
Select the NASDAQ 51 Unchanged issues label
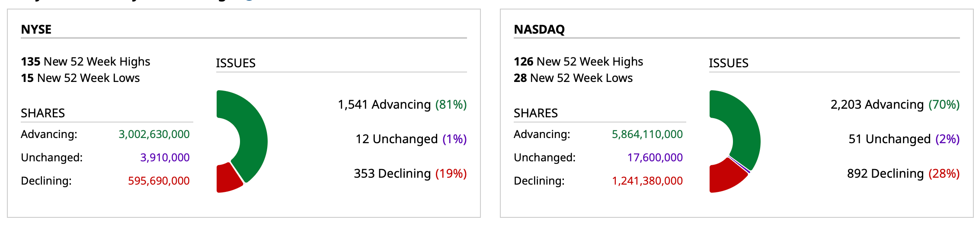(x=904, y=139)
